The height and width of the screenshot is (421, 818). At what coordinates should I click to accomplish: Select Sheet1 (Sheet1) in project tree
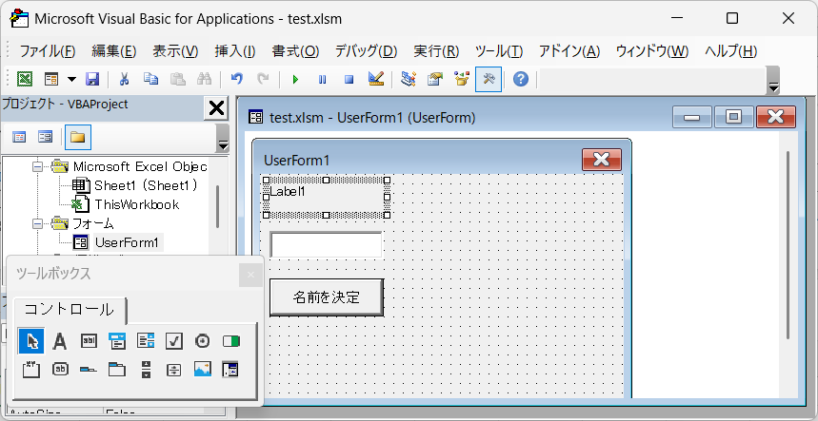[146, 185]
